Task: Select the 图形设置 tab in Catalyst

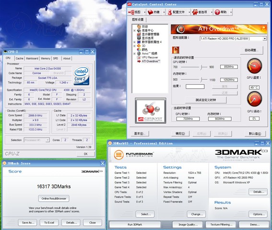Action: coord(138,20)
